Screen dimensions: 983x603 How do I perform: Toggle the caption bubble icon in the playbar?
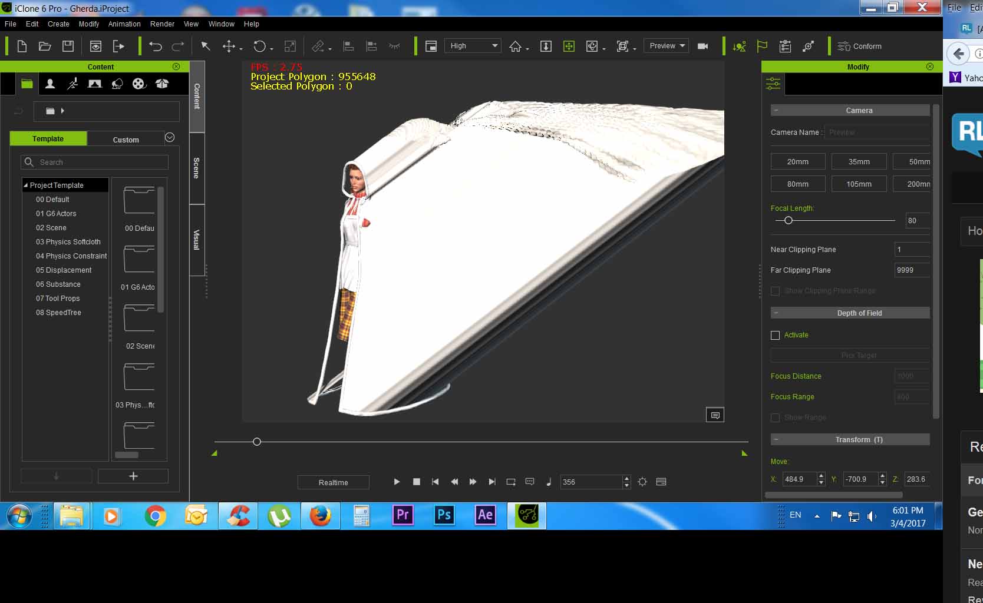pyautogui.click(x=530, y=482)
